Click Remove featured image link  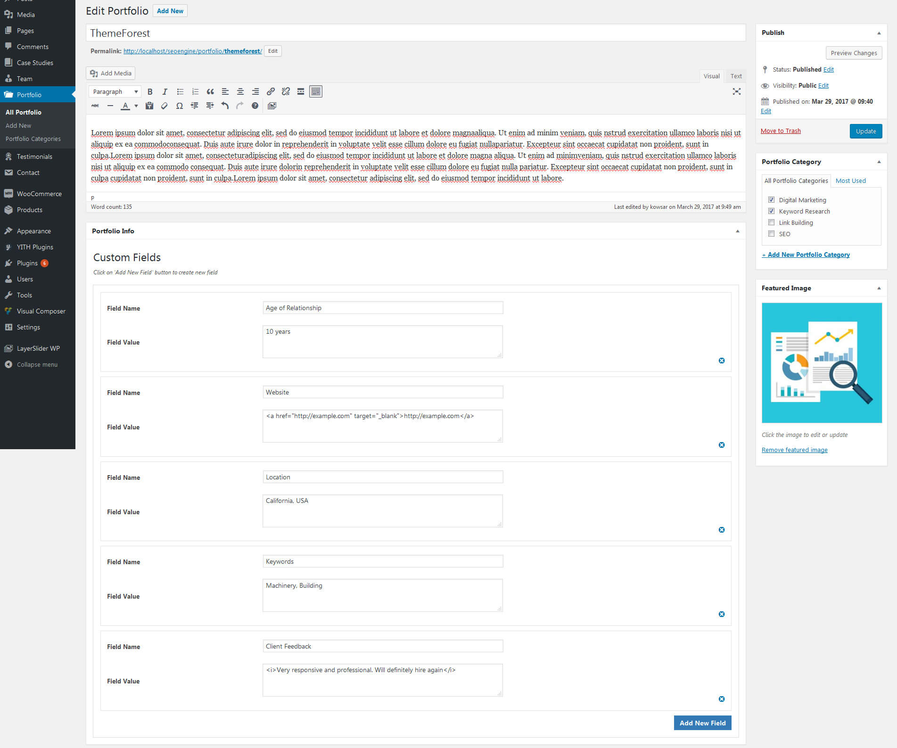(x=795, y=450)
